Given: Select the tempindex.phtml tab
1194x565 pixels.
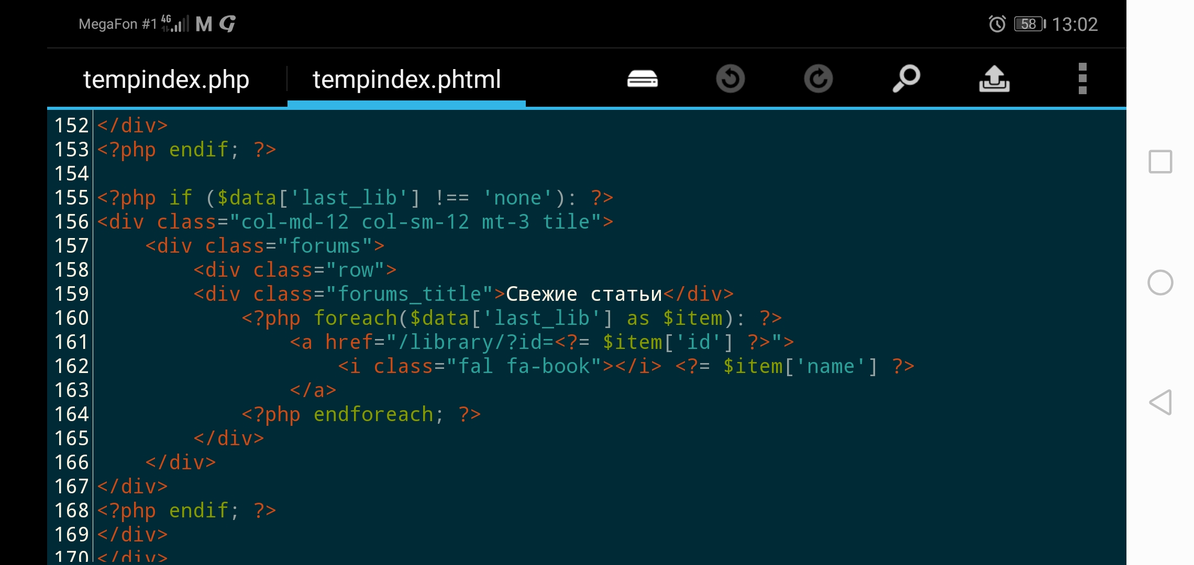Looking at the screenshot, I should [x=406, y=80].
